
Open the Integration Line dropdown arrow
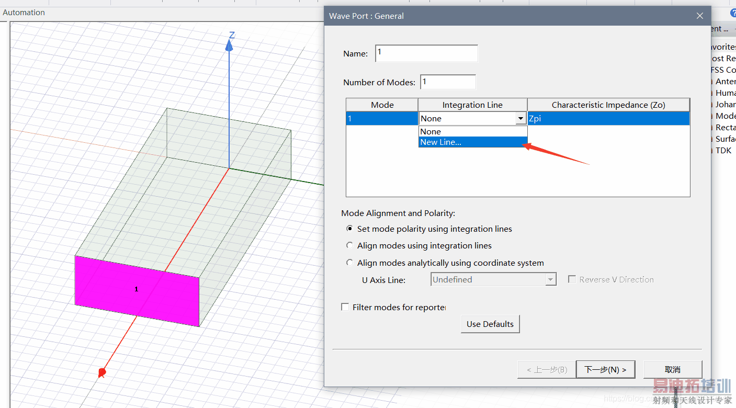(520, 119)
